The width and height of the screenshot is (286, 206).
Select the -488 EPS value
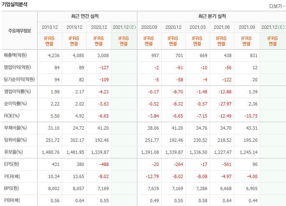[104, 164]
